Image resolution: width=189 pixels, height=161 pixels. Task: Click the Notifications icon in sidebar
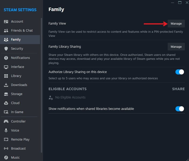6,58
